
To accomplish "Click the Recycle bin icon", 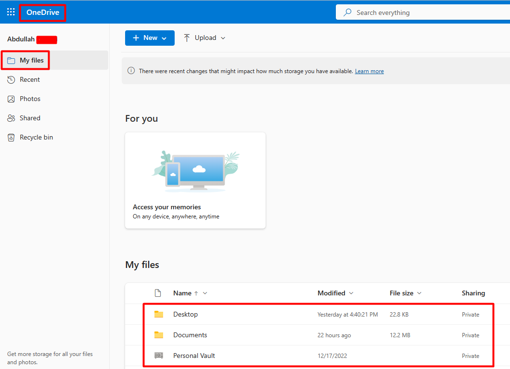I will coord(11,138).
